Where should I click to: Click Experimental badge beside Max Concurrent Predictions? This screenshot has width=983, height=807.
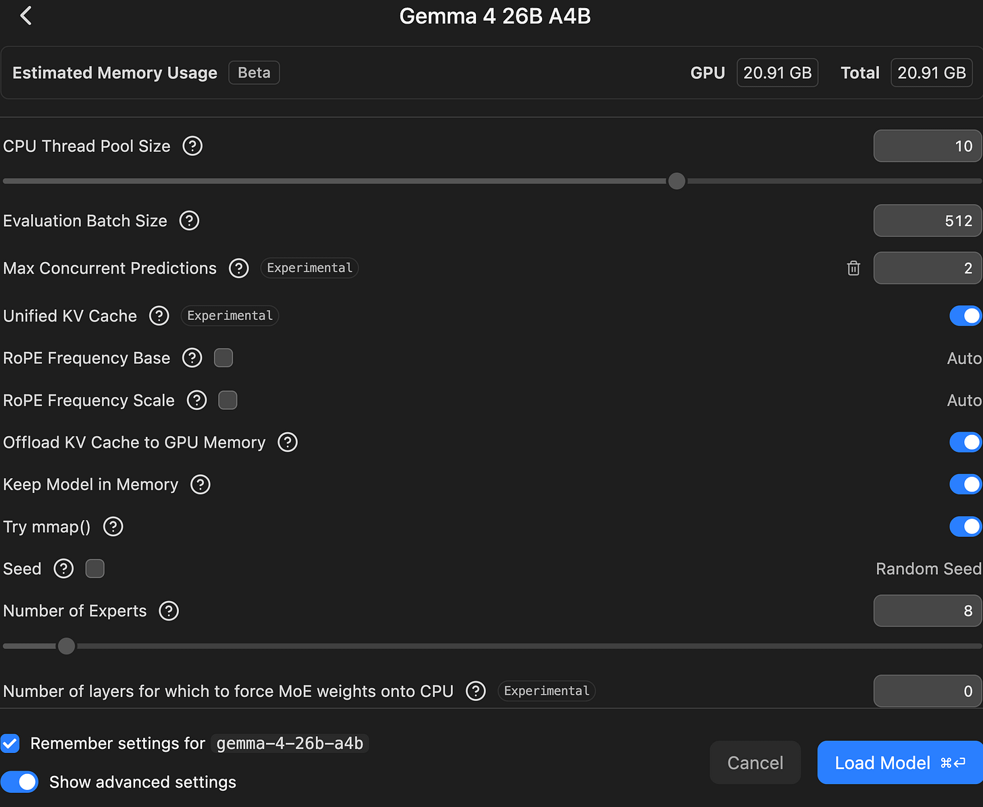[x=310, y=268]
